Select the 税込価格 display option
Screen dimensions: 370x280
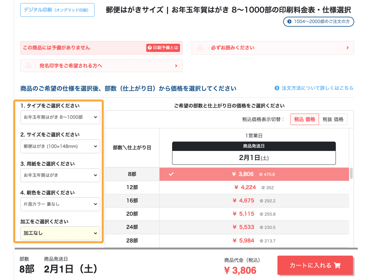[304, 119]
